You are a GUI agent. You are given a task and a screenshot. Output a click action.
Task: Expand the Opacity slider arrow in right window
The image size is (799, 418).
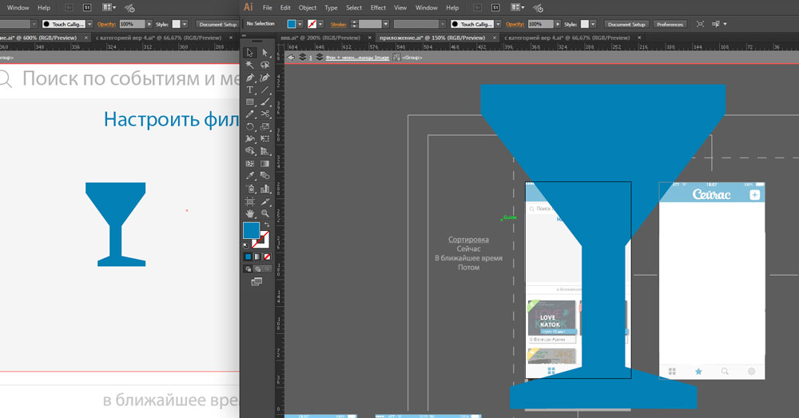coord(558,24)
